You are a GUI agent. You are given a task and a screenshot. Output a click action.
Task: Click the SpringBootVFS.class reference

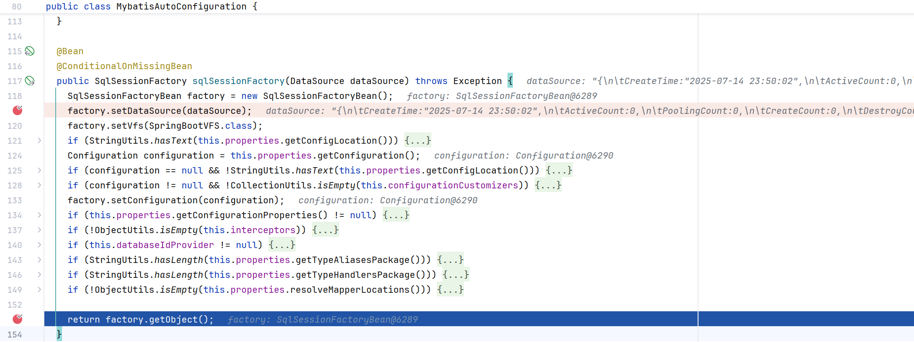coord(201,126)
